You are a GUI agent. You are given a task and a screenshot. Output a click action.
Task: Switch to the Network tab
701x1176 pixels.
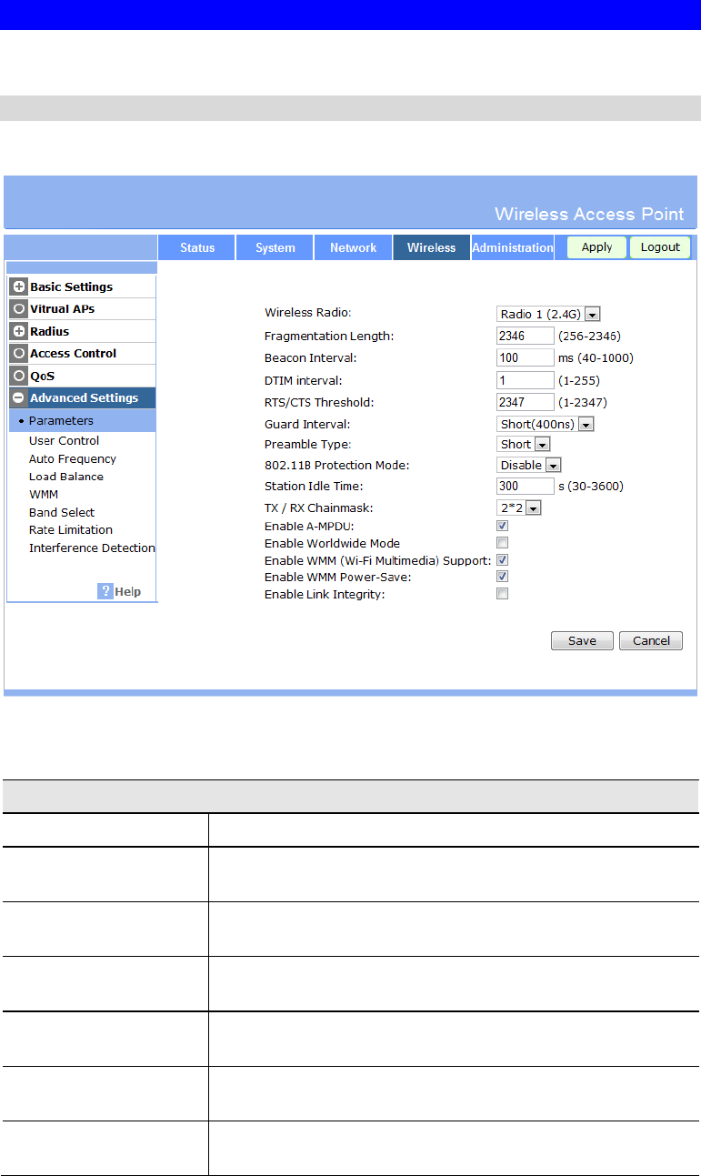pos(354,247)
